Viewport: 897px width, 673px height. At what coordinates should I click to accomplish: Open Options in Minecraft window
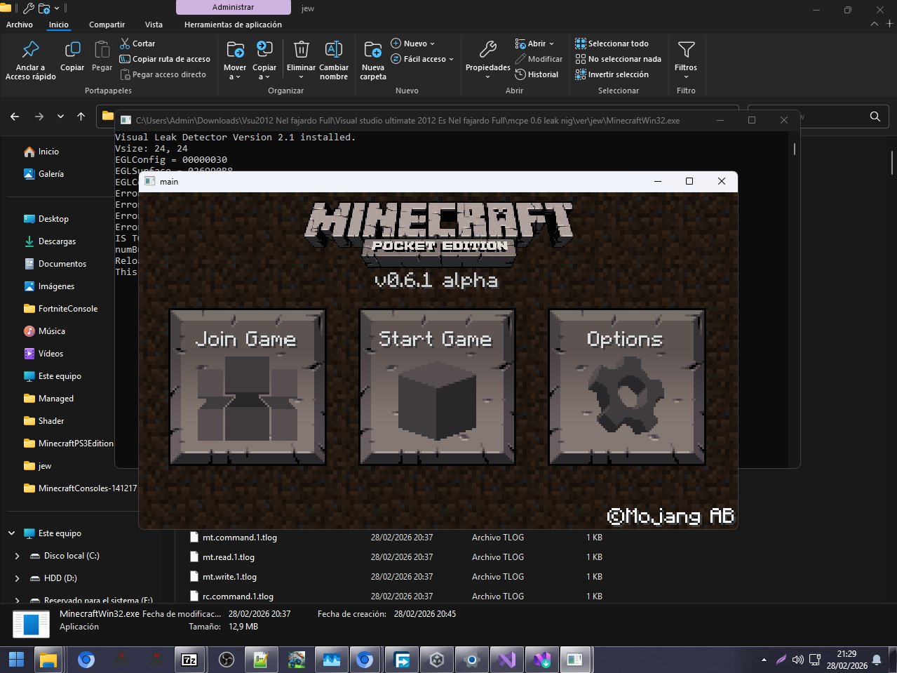click(626, 387)
